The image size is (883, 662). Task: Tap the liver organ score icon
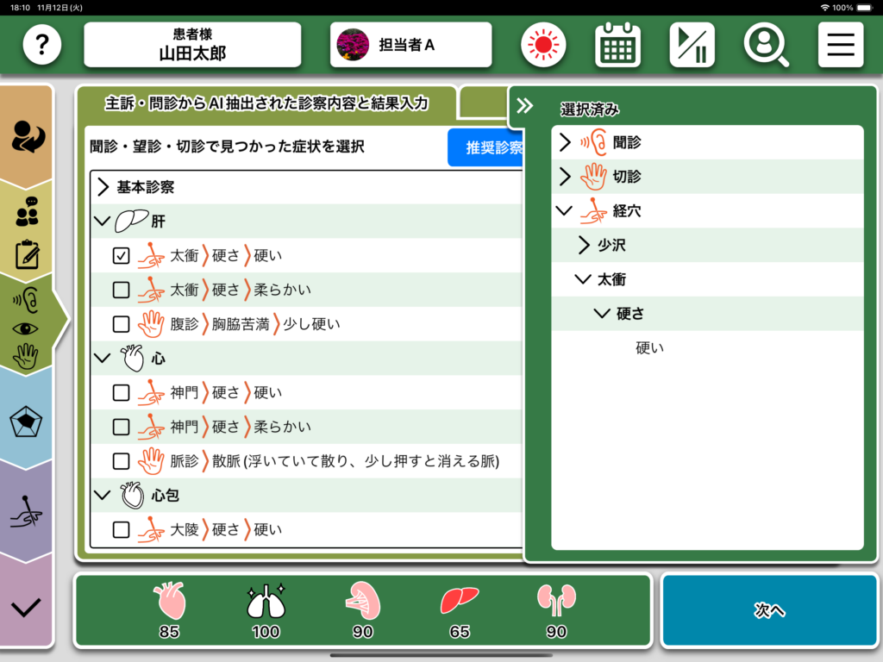click(459, 601)
